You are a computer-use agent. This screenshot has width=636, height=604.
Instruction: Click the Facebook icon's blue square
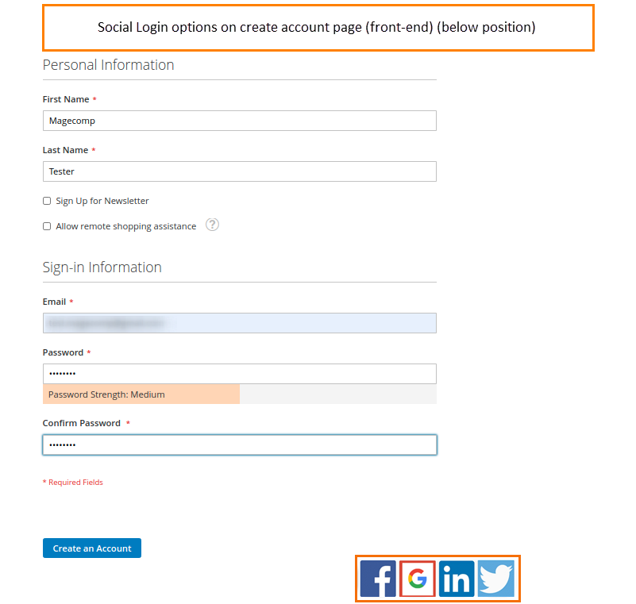[x=379, y=579]
